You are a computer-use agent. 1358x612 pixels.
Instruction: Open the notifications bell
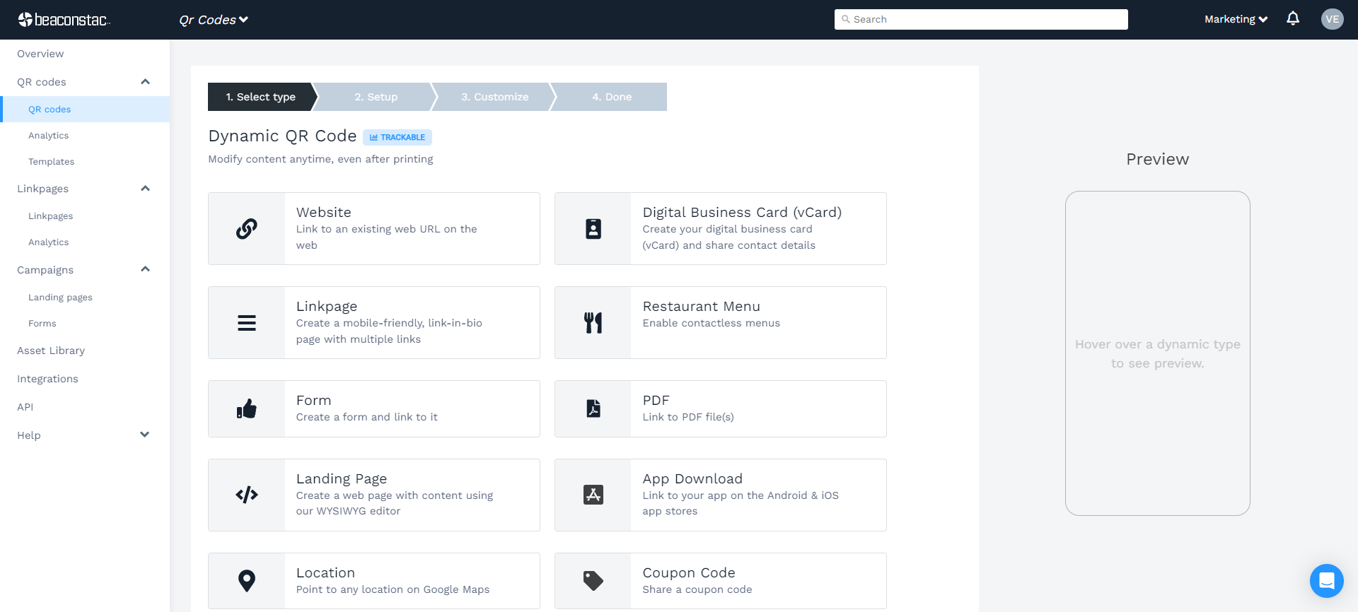click(1293, 19)
